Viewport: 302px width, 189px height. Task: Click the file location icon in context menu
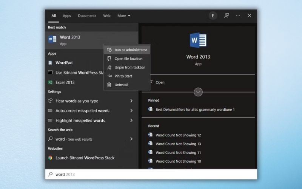click(109, 59)
